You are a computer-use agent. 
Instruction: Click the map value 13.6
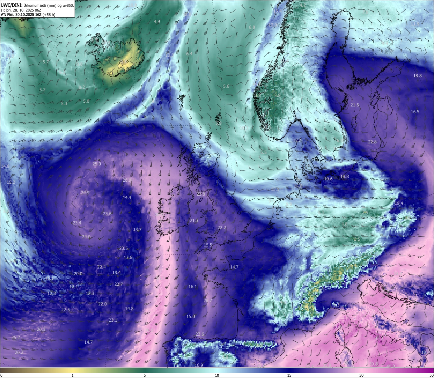coord(128,257)
